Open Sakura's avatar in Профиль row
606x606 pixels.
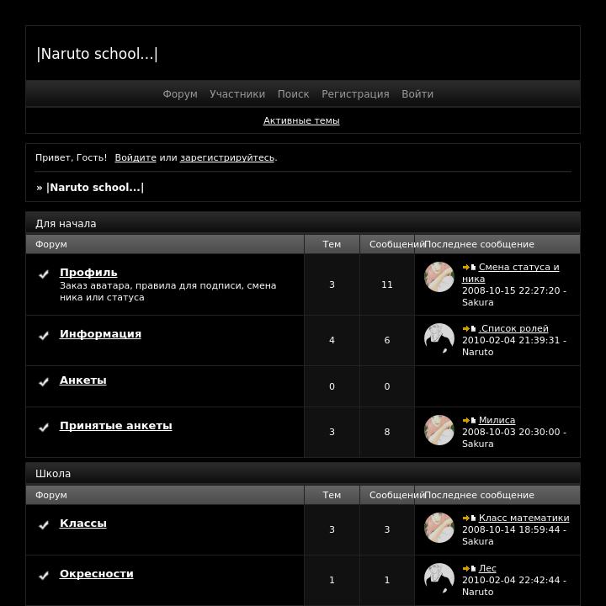tap(439, 277)
